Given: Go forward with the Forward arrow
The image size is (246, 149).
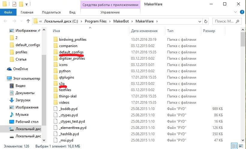Looking at the screenshot, I should tap(14, 21).
